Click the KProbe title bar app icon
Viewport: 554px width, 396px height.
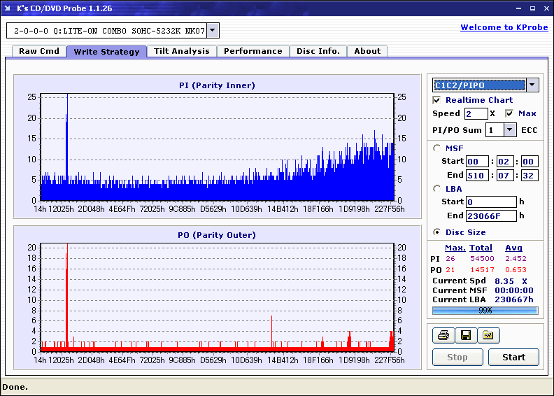coord(8,8)
